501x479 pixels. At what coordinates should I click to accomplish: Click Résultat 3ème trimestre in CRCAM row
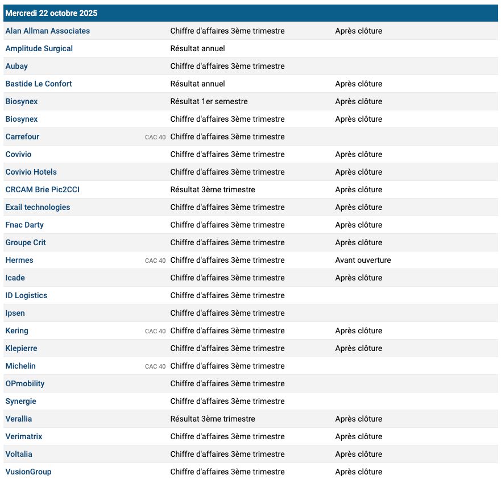tap(213, 189)
